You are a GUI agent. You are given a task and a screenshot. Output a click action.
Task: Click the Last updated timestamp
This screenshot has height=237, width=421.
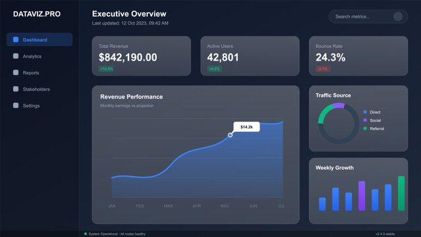tap(130, 23)
